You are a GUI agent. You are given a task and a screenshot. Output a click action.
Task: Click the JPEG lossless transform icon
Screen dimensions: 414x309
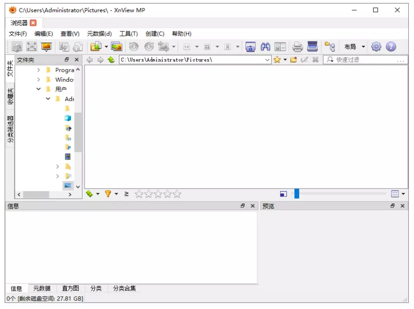pos(163,47)
